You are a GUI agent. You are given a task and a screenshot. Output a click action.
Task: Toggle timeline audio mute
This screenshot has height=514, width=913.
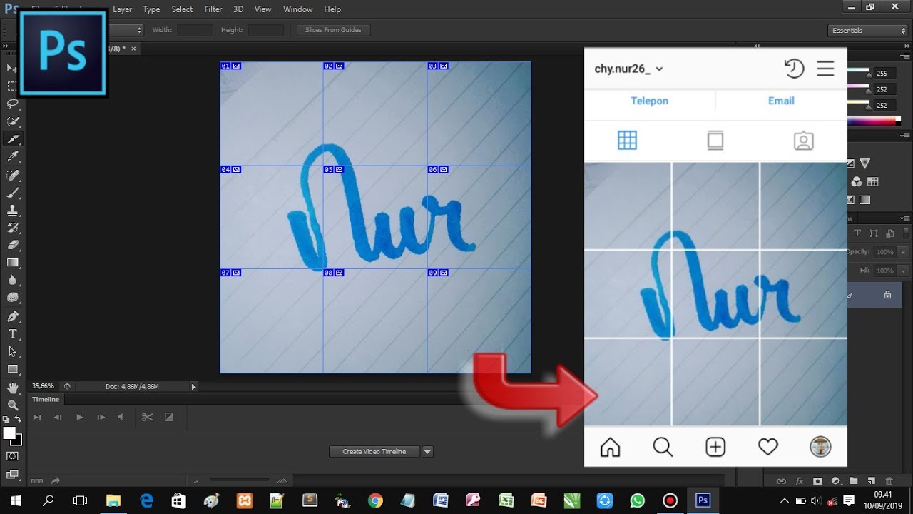pos(121,417)
